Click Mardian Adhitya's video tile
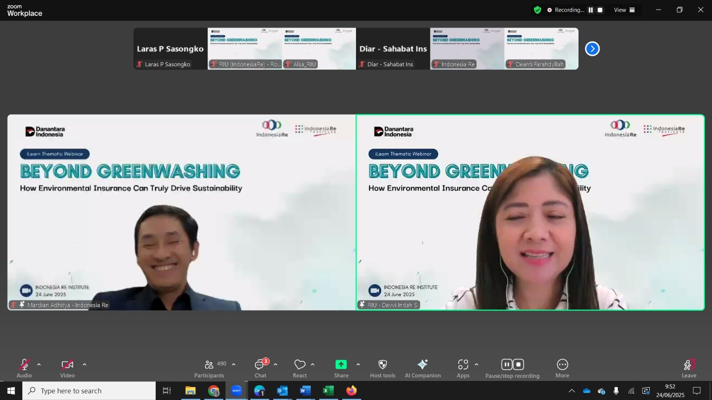Screen dimensions: 712x400 click(182, 212)
